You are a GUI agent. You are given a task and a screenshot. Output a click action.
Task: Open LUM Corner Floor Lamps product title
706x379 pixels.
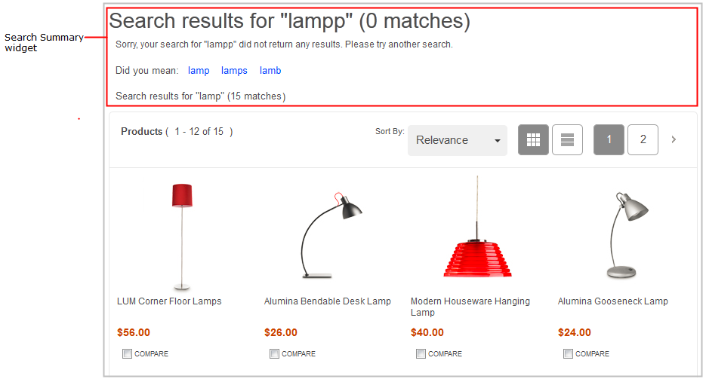[x=169, y=301]
